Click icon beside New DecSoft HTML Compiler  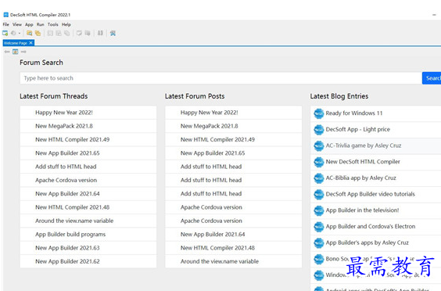319,162
